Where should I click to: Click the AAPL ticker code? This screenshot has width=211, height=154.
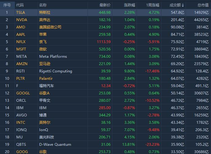21,35
